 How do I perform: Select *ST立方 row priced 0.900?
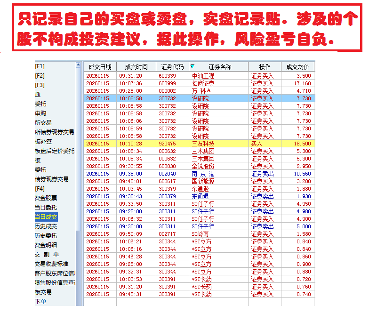[x=199, y=264]
